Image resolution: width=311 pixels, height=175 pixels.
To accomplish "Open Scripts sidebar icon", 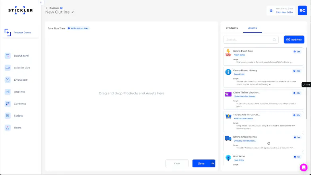I will [8, 116].
